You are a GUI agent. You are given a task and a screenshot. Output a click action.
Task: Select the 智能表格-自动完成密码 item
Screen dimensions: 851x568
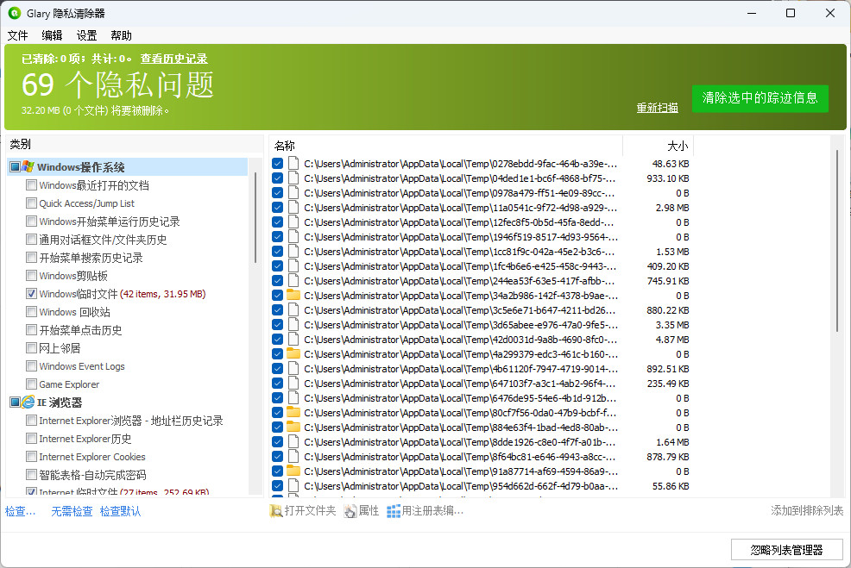click(x=92, y=475)
